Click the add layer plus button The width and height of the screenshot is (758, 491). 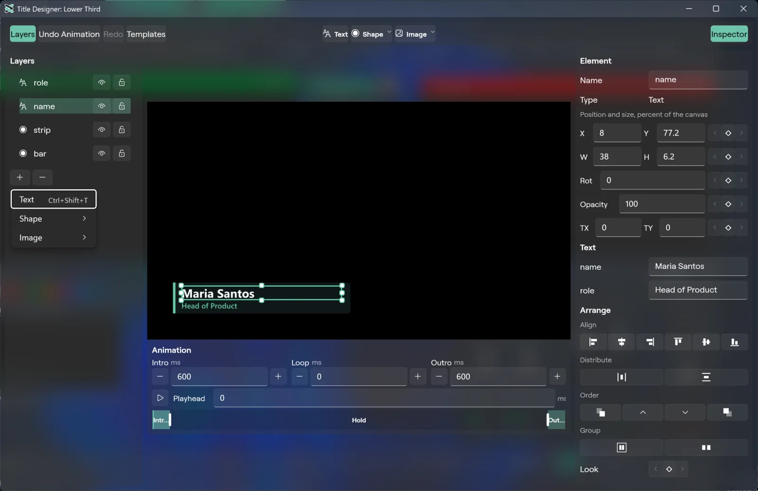coord(20,177)
